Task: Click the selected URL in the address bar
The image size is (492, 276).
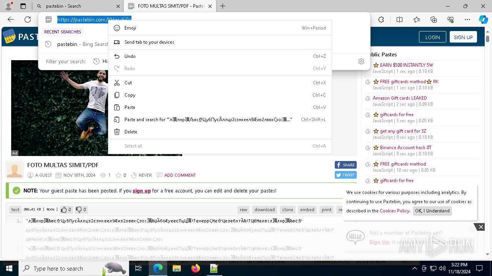Action: click(x=94, y=20)
